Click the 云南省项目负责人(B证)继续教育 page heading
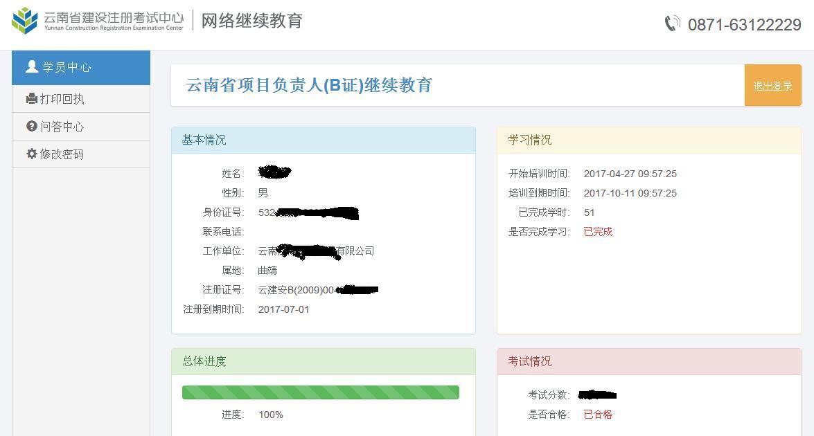Viewport: 814px width, 436px height. [309, 85]
